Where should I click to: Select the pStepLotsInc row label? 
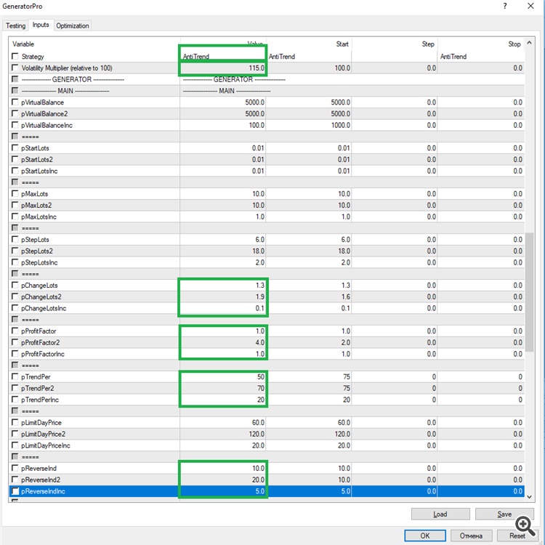coord(39,262)
